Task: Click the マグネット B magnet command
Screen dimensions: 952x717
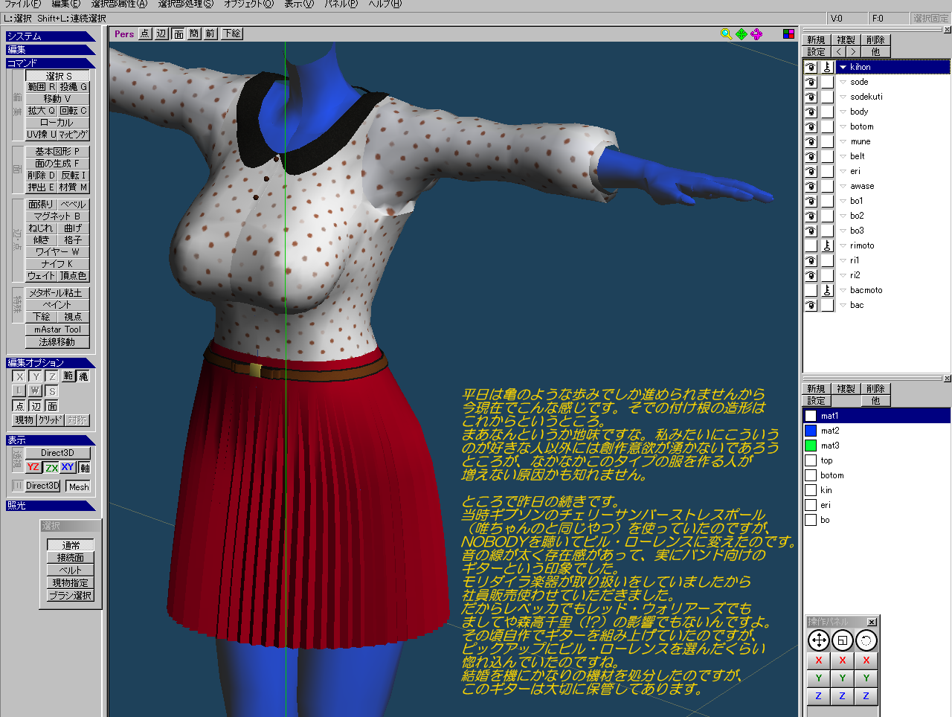Action: (57, 216)
